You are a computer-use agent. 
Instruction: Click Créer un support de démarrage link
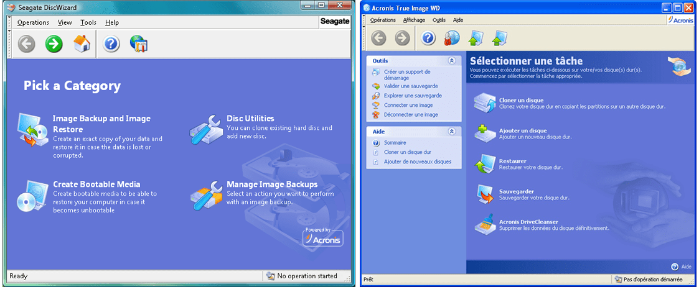point(407,75)
